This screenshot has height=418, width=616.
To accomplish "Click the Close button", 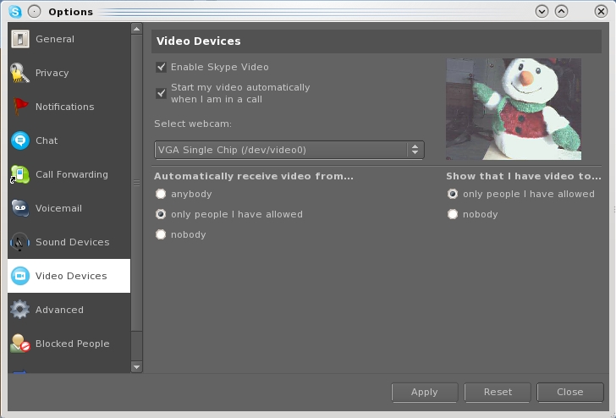I will 570,392.
